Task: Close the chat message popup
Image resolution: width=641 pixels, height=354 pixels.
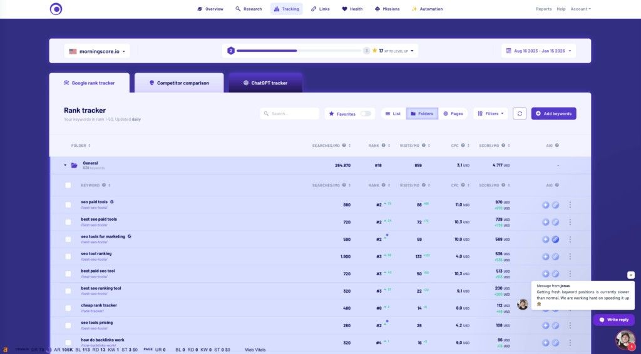Action: 630,275
